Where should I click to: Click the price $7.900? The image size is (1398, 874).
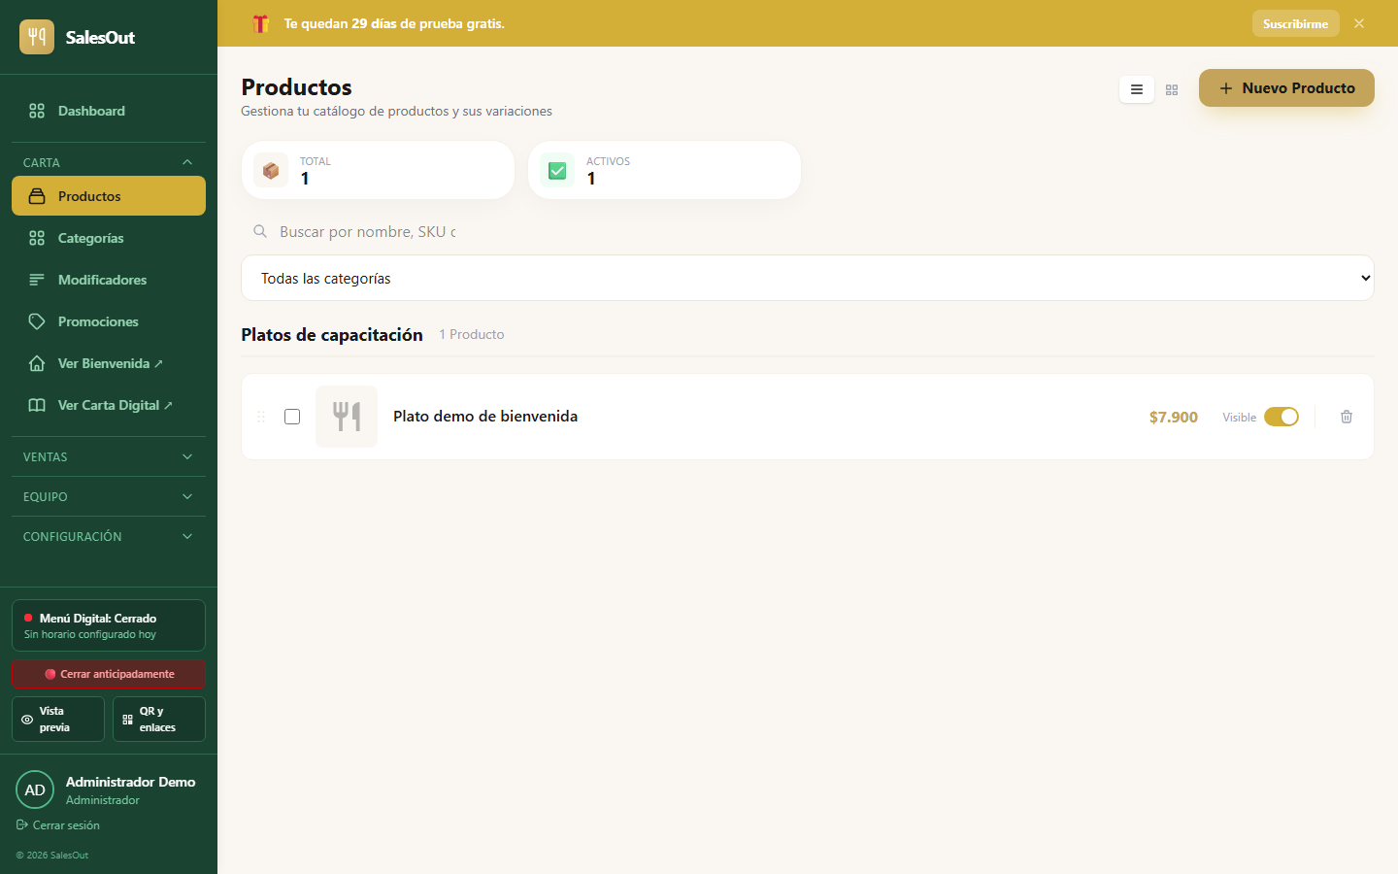click(1173, 417)
